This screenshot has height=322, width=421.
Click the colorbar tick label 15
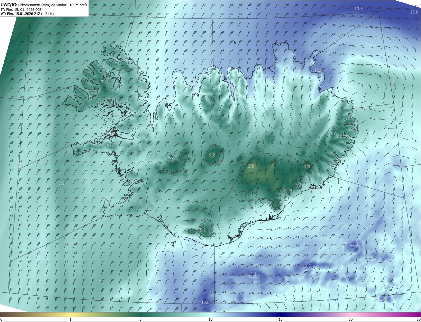click(281, 319)
